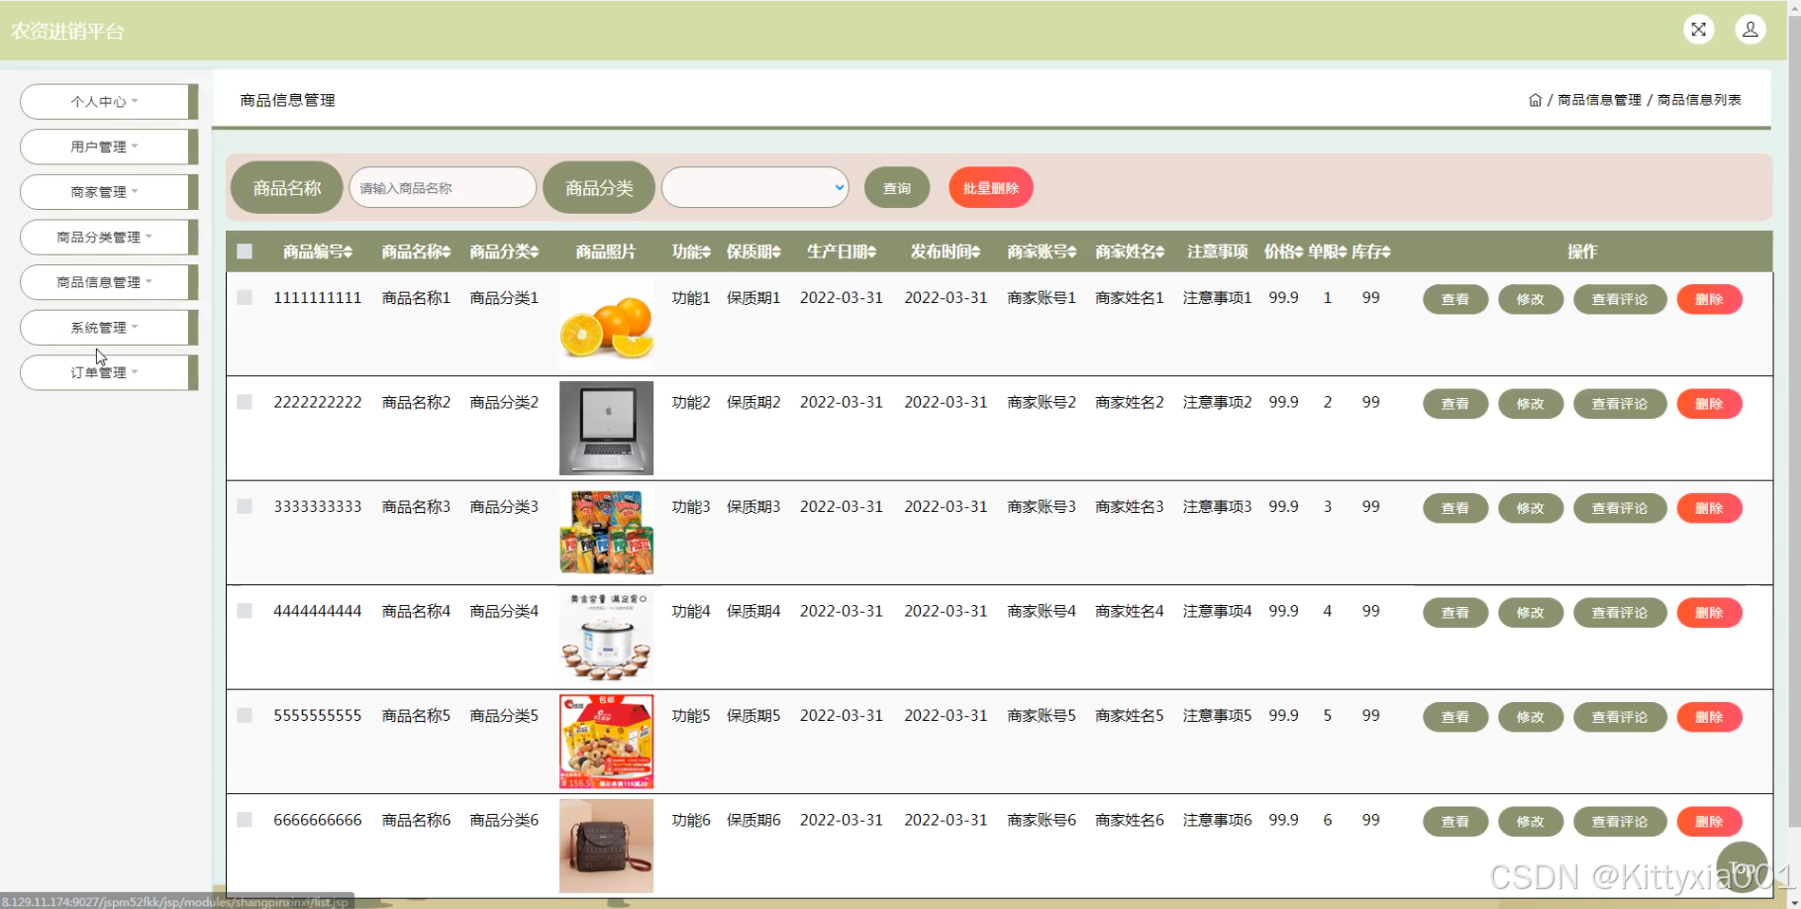1801x909 pixels.
Task: Check the row for 商品名称1
Action: point(245,298)
